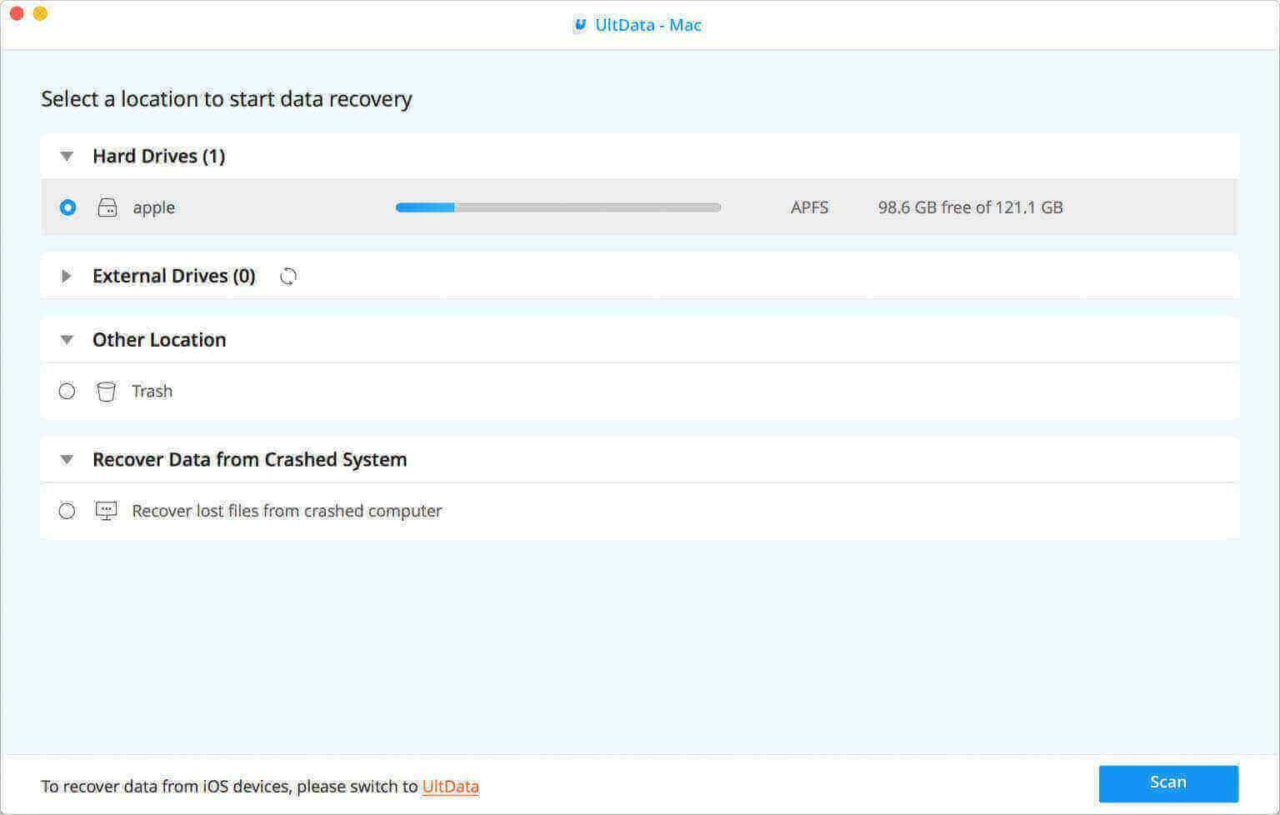Refresh the External Drives list
The width and height of the screenshot is (1280, 815).
point(288,277)
